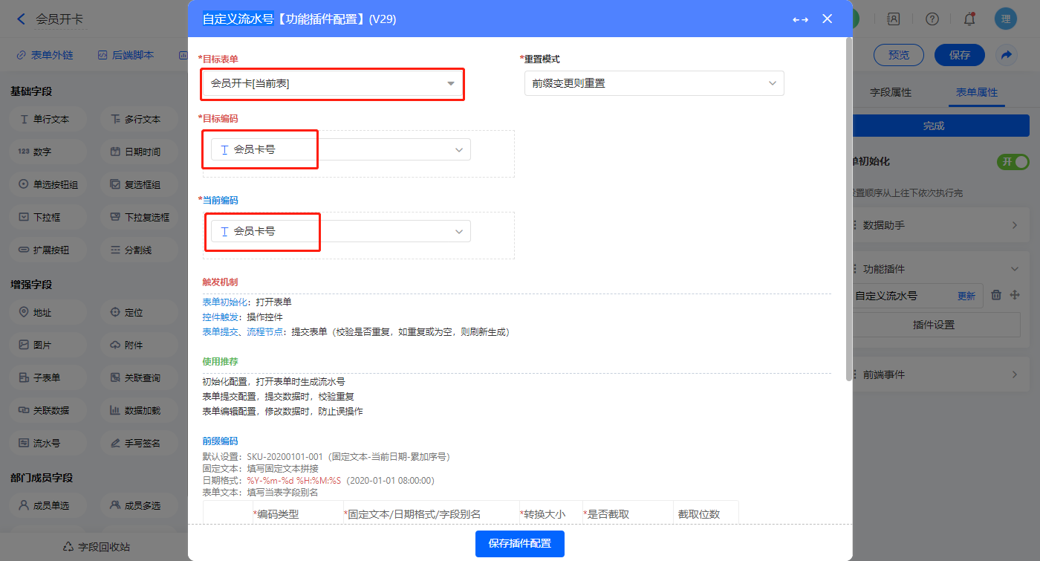Open the 重置模式 dropdown
Image resolution: width=1040 pixels, height=561 pixels.
point(654,84)
